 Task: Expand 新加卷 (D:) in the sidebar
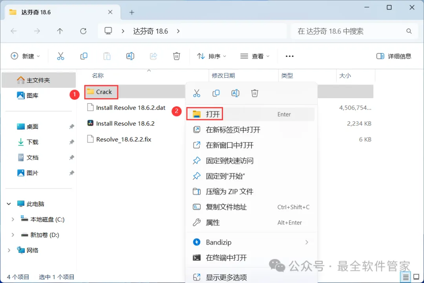13,235
